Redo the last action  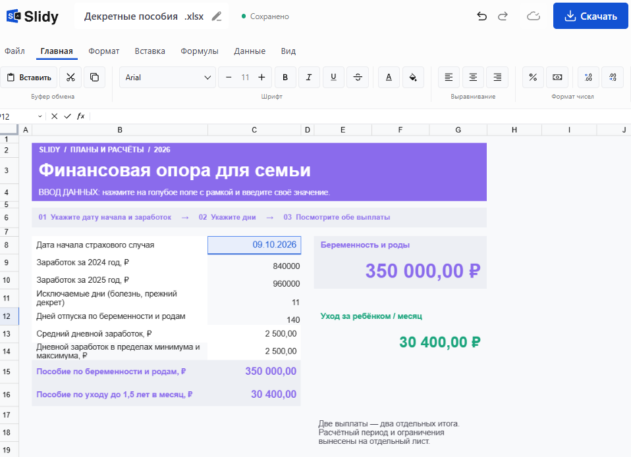pyautogui.click(x=503, y=16)
